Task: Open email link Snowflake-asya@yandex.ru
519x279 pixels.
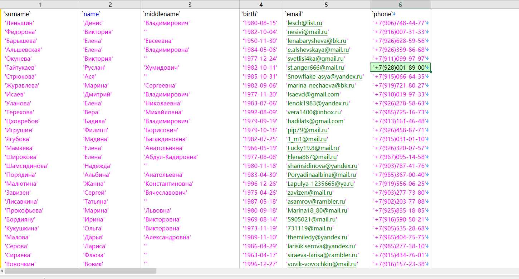Action: point(325,76)
